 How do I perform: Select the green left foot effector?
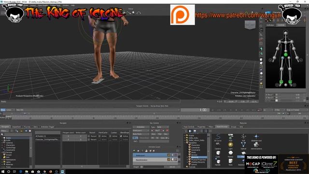click(290, 82)
